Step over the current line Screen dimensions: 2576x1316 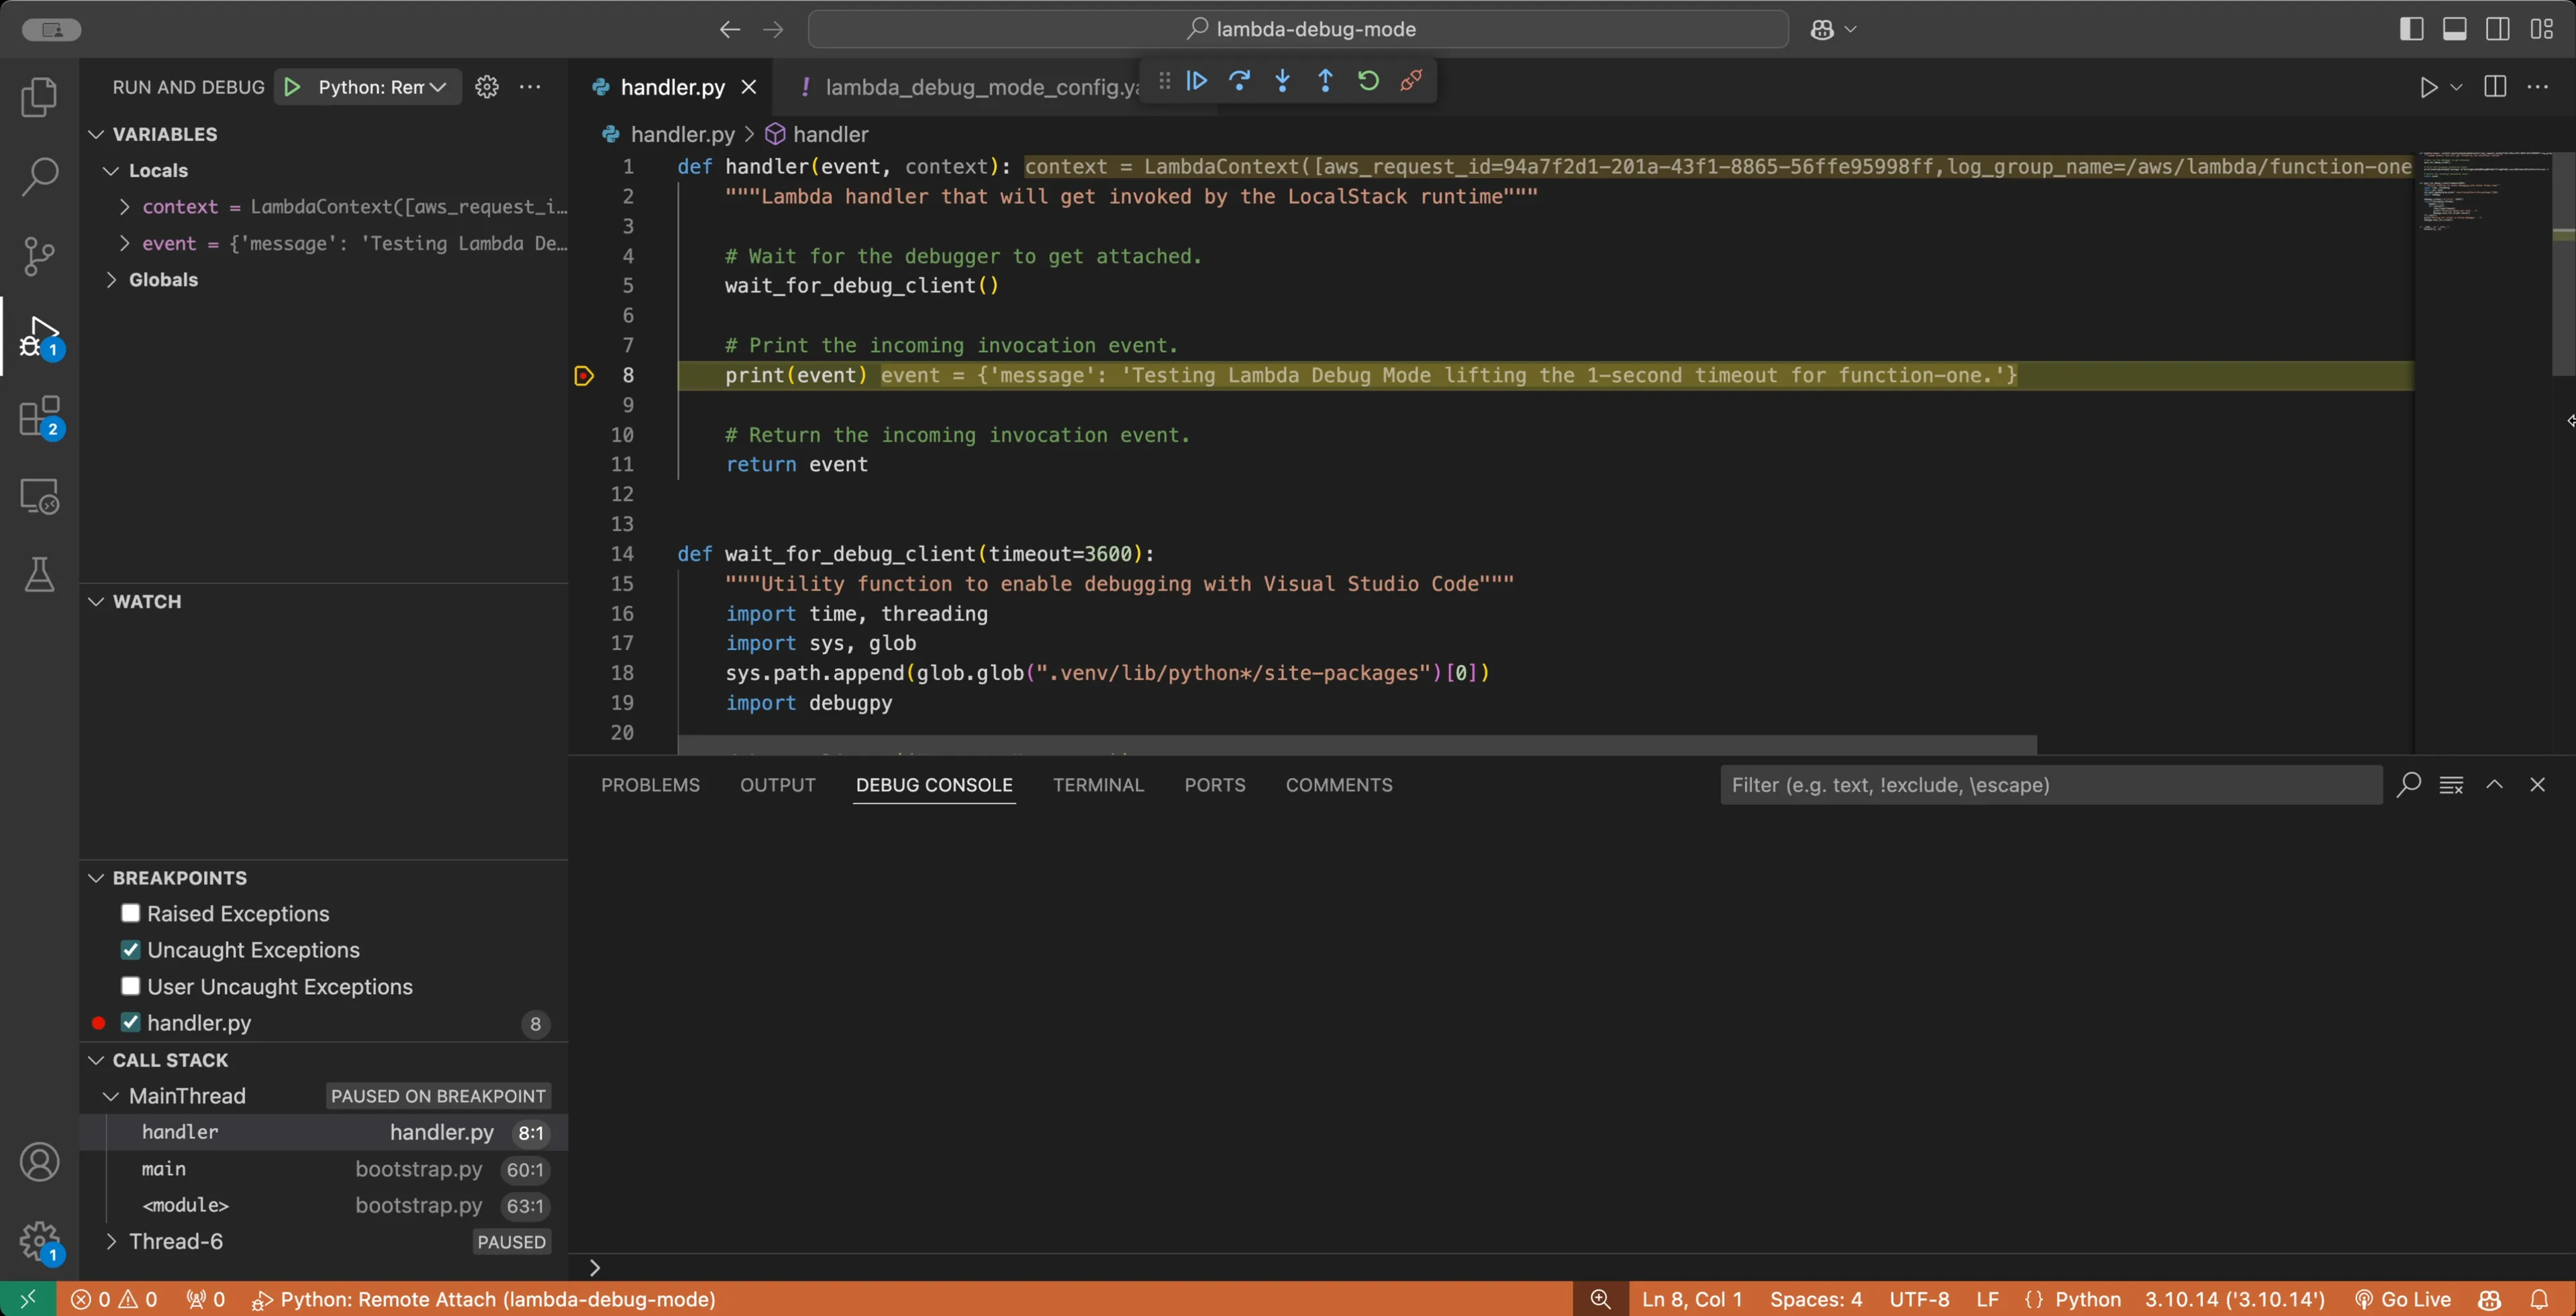click(1240, 82)
